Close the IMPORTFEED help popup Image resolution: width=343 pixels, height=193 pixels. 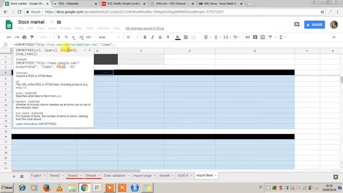point(90,50)
